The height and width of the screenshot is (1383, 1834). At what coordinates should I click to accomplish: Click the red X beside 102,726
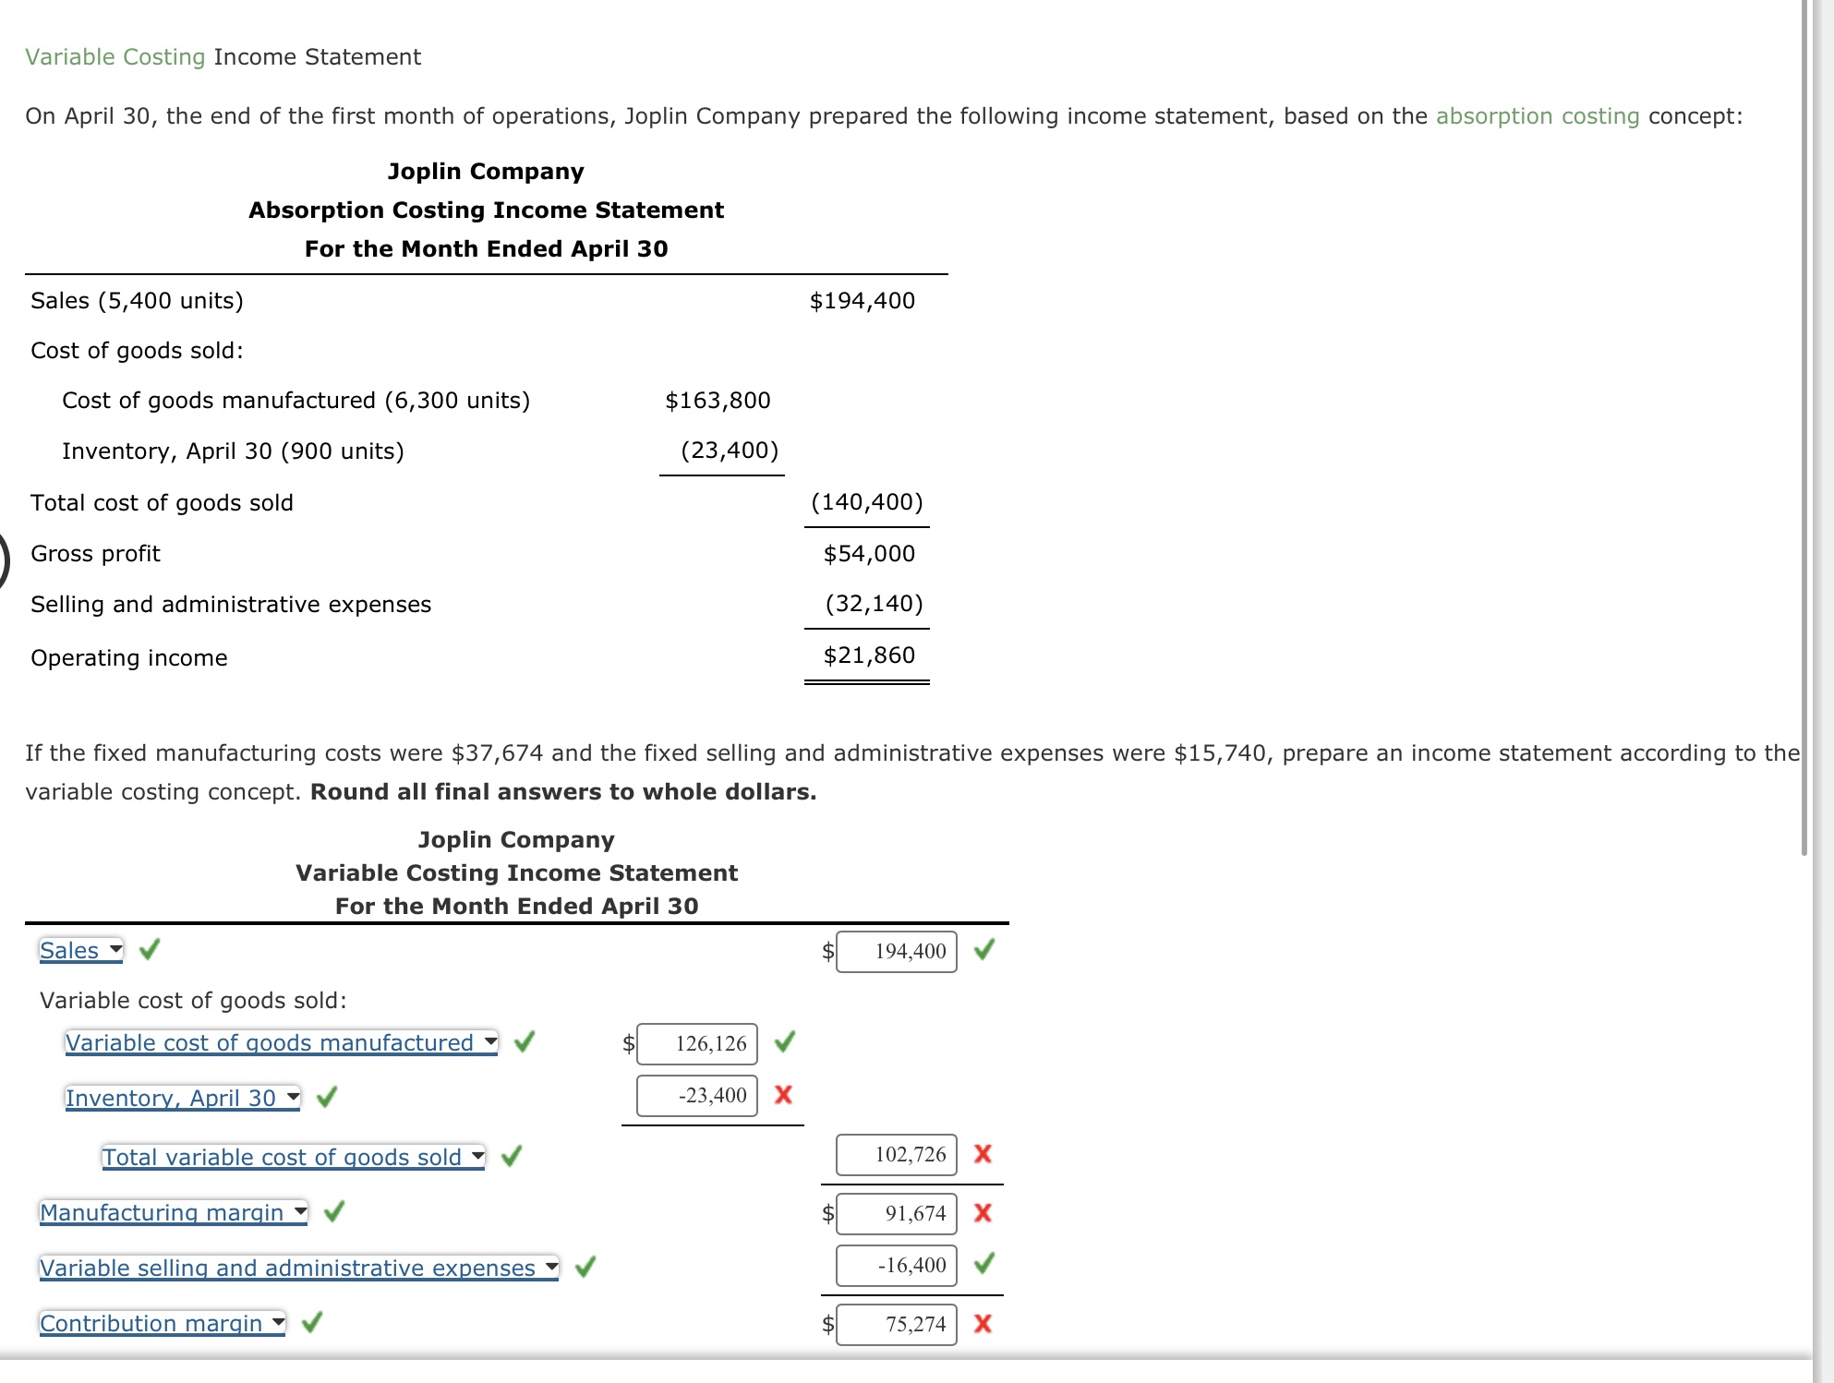pos(983,1154)
